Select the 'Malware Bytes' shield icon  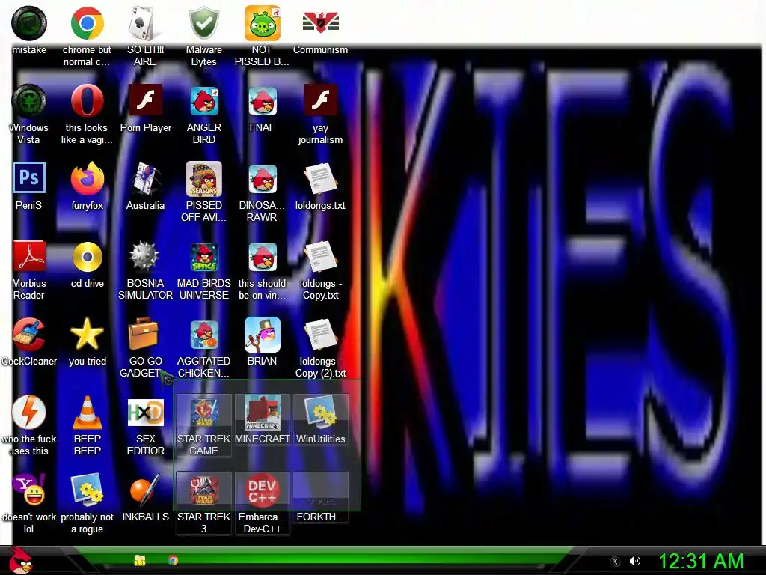click(203, 23)
